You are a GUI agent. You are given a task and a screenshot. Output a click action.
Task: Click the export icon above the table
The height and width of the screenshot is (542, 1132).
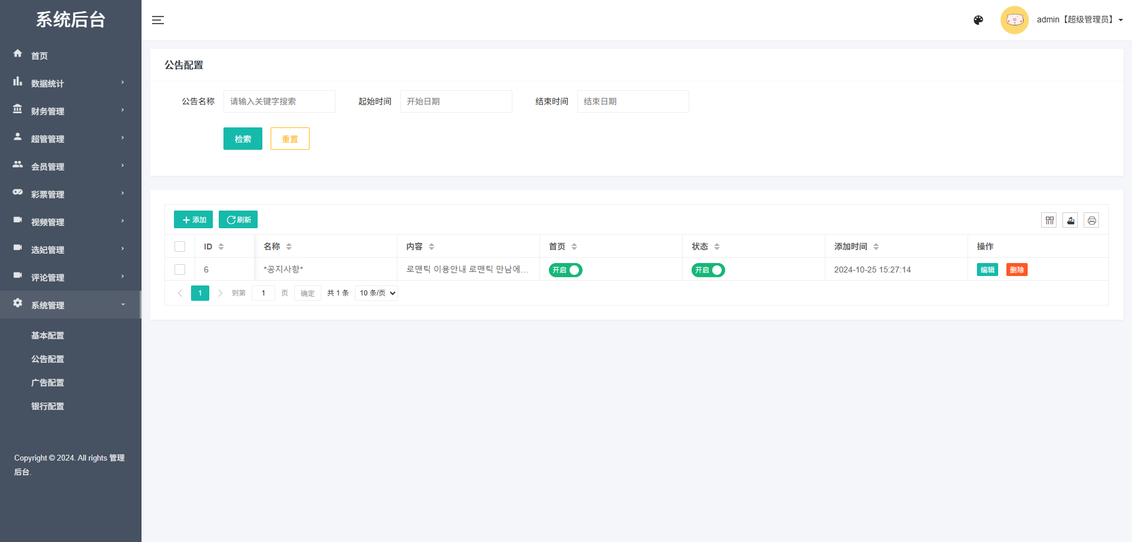1070,220
